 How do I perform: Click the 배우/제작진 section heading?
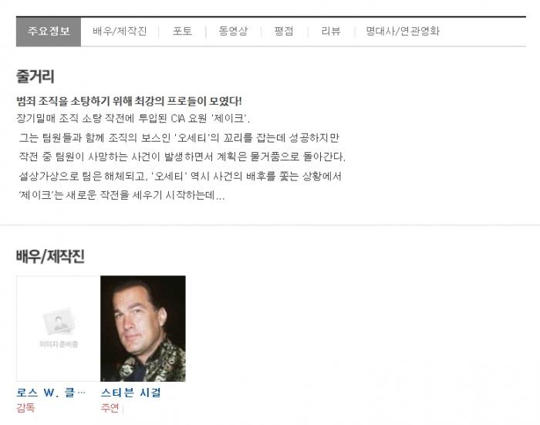coord(50,256)
